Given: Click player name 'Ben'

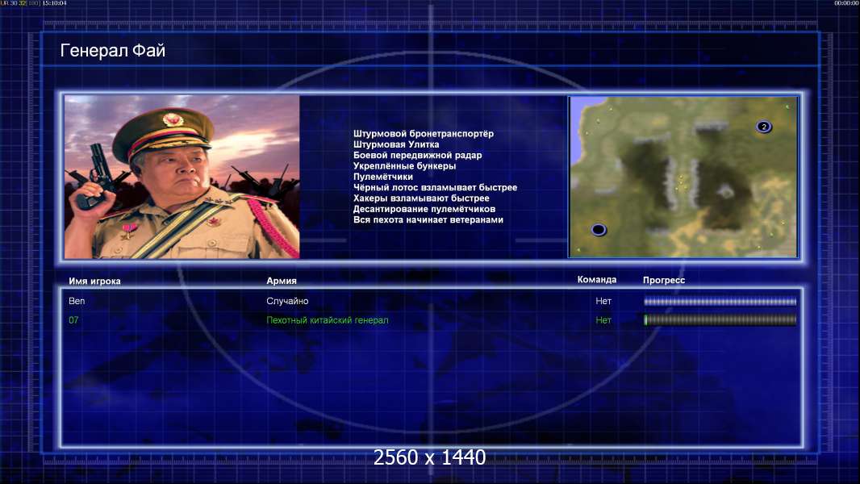Looking at the screenshot, I should [77, 301].
